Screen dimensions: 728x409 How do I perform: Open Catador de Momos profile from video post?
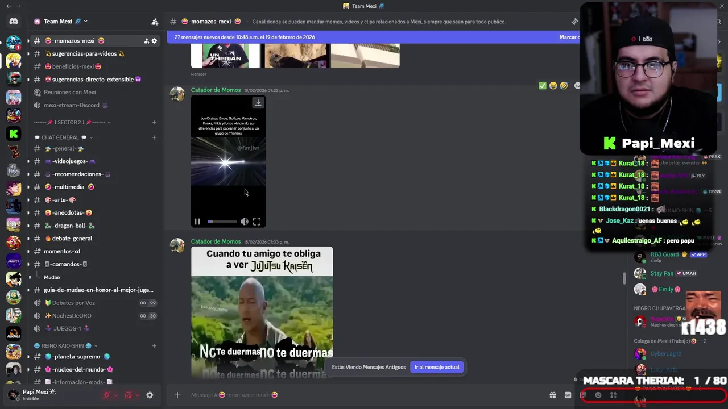216,90
